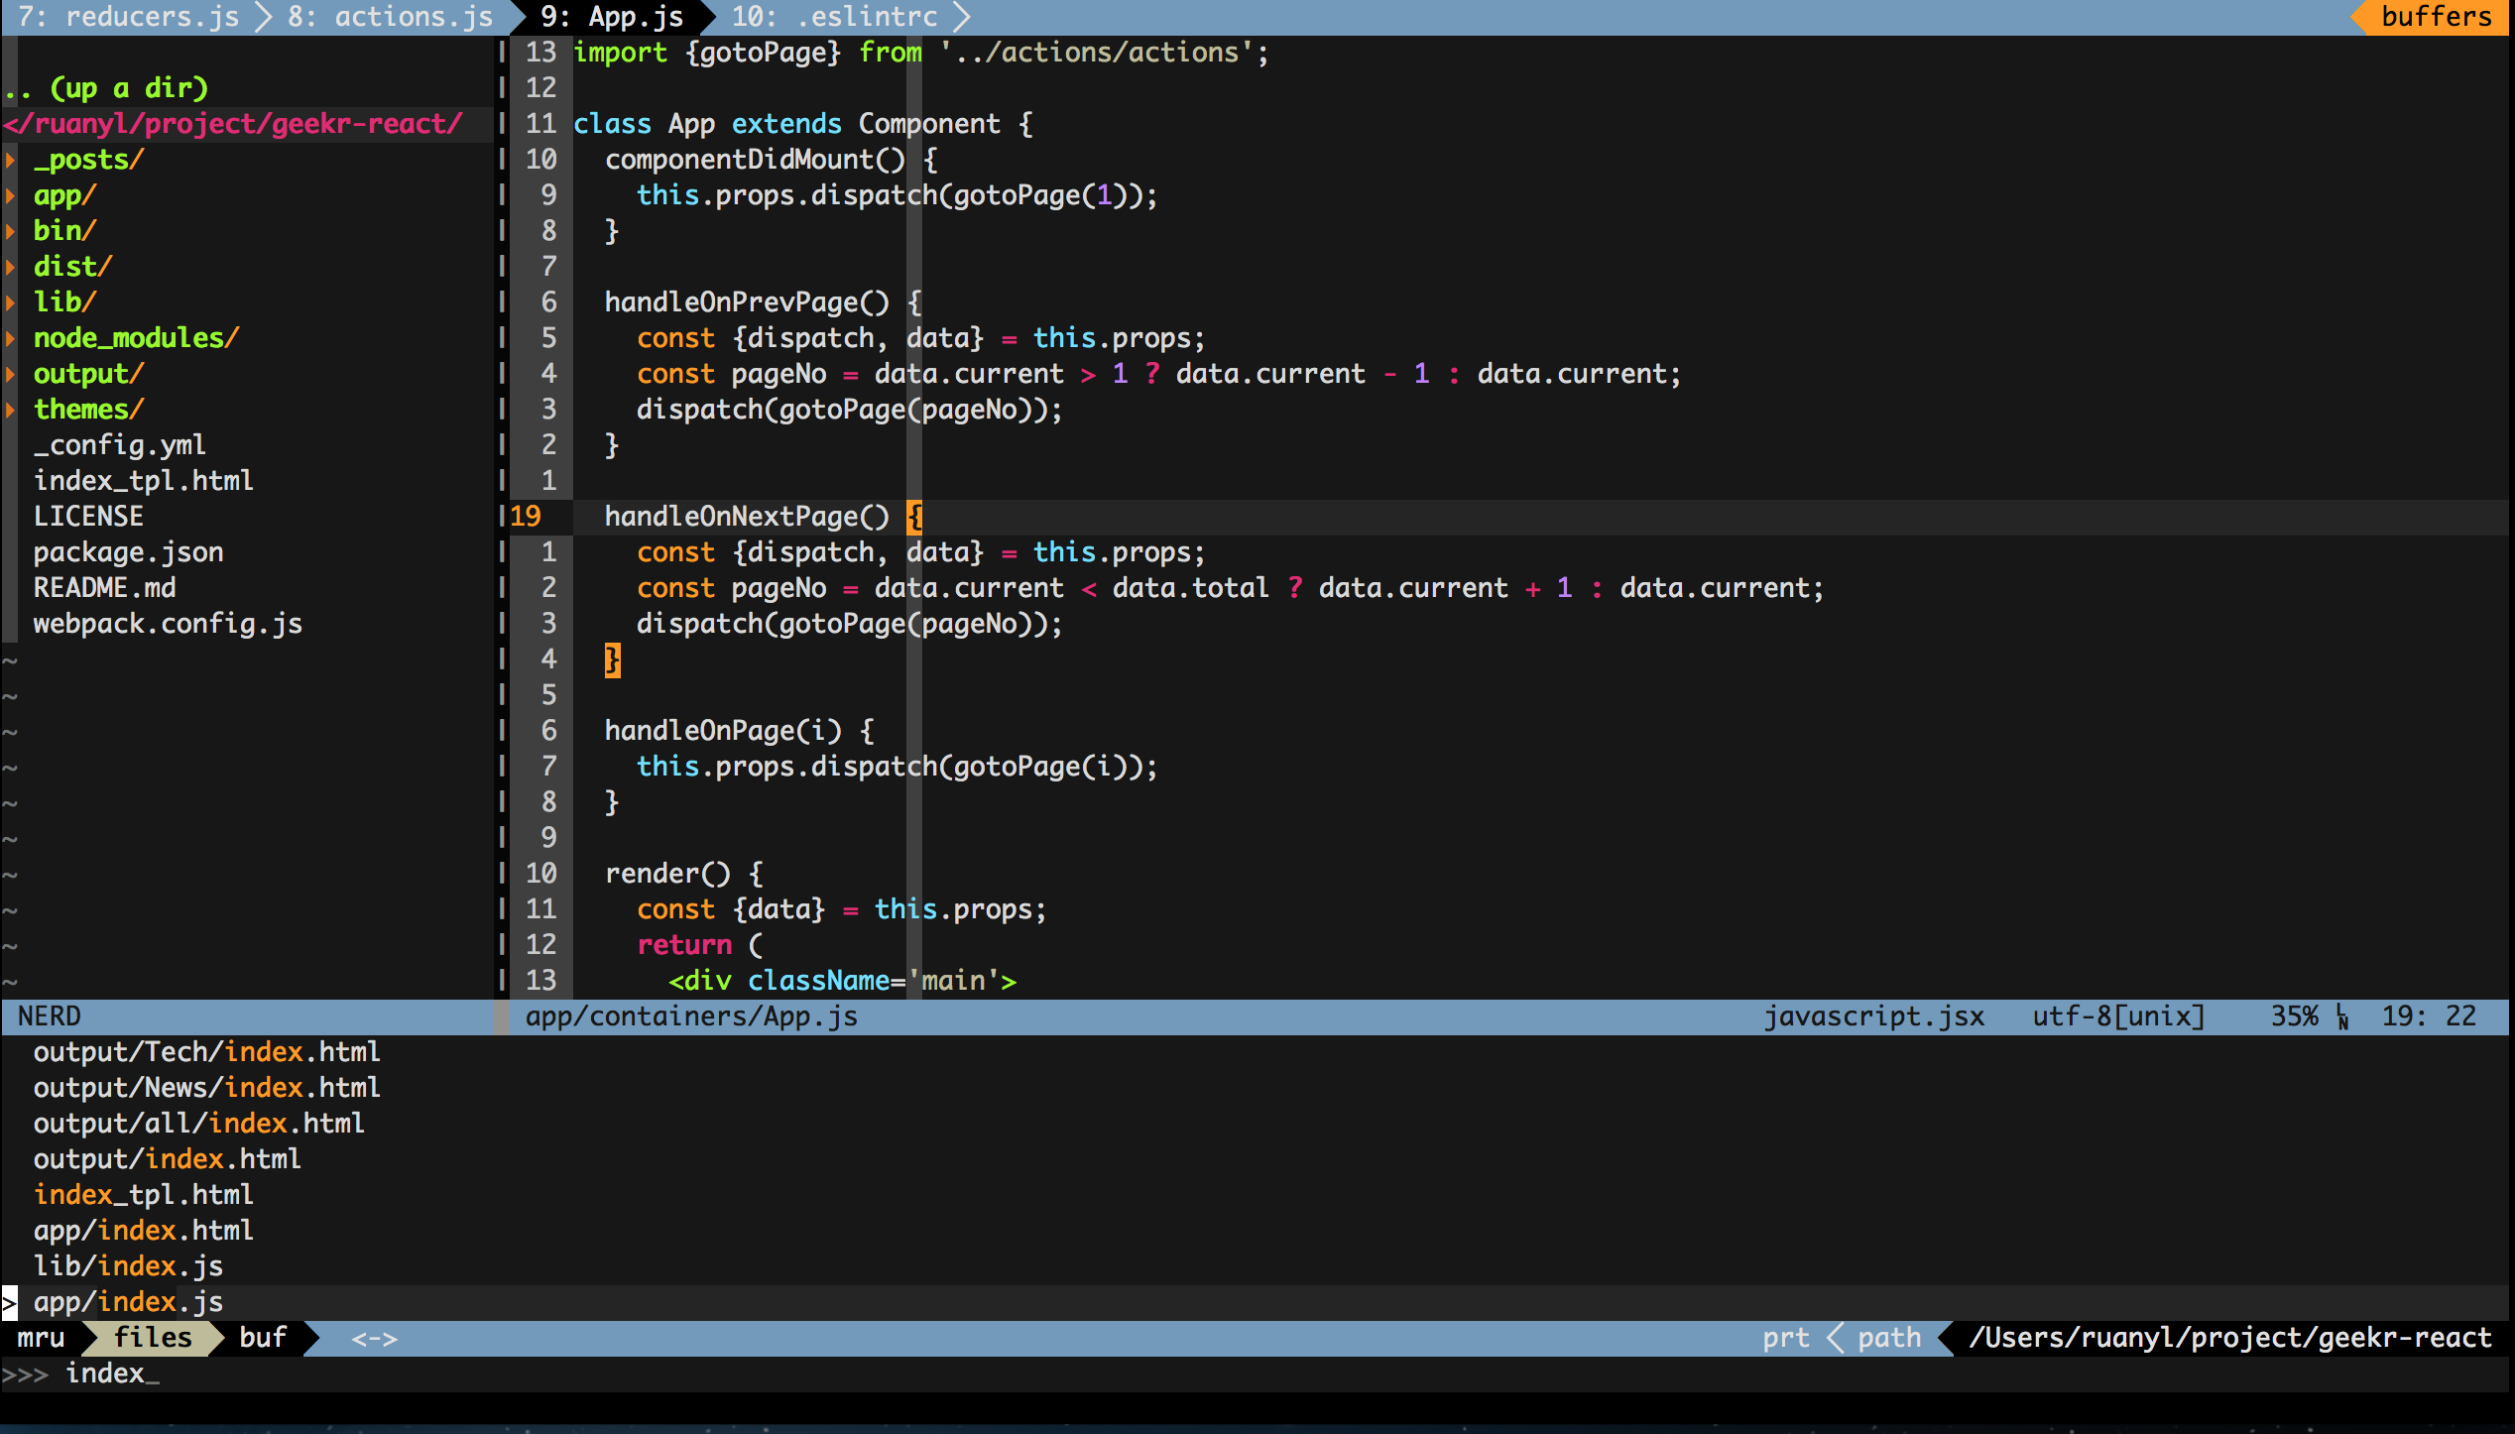The height and width of the screenshot is (1434, 2515).
Task: Open webpack.config.js in file tree
Action: (167, 624)
